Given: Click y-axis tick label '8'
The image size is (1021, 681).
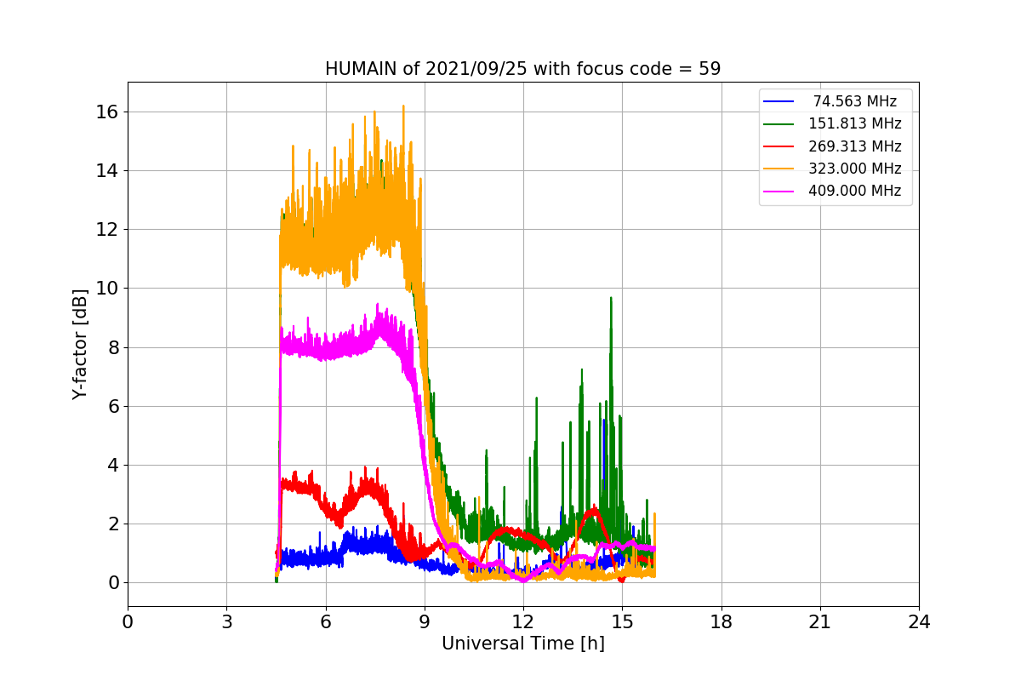Looking at the screenshot, I should coord(112,347).
